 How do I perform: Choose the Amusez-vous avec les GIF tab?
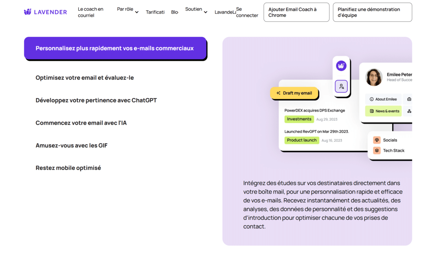pyautogui.click(x=71, y=145)
